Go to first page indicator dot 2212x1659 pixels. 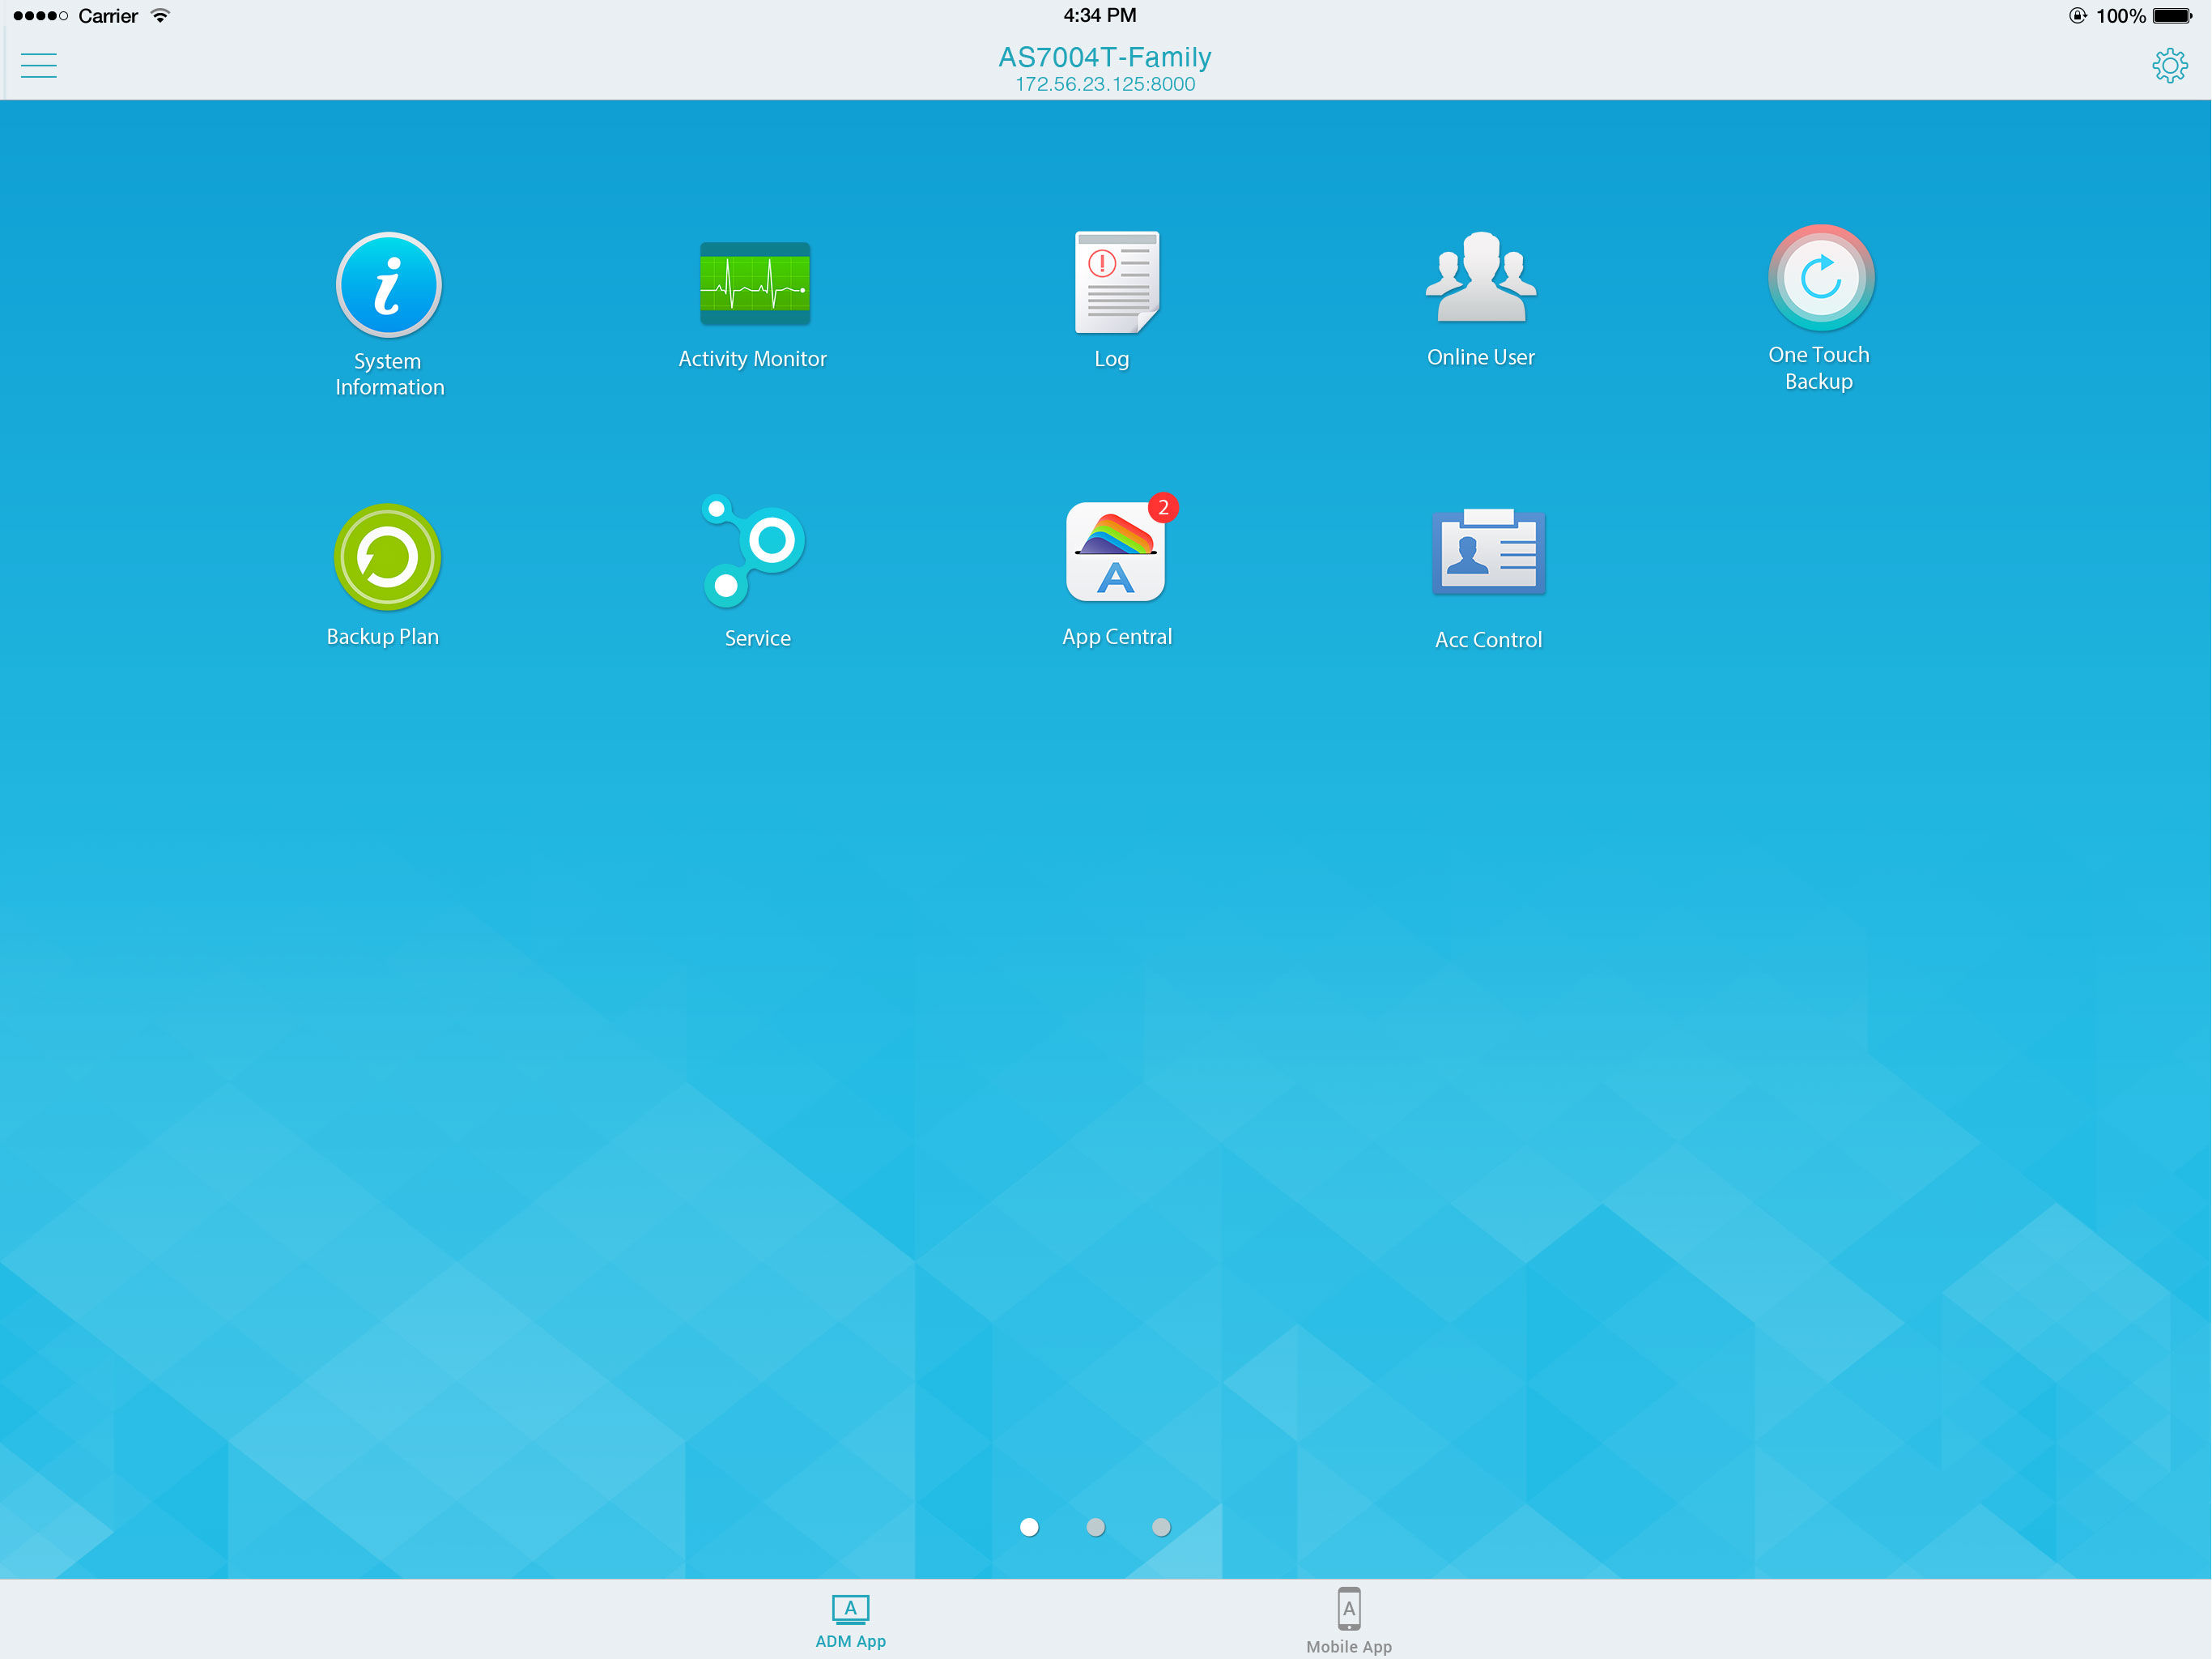coord(1029,1526)
